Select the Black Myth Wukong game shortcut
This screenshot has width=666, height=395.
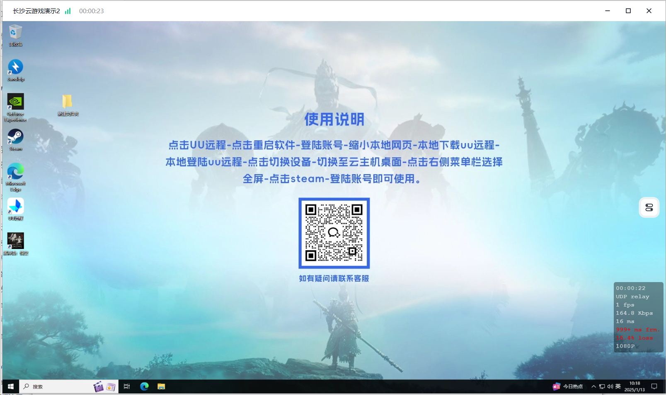(15, 244)
